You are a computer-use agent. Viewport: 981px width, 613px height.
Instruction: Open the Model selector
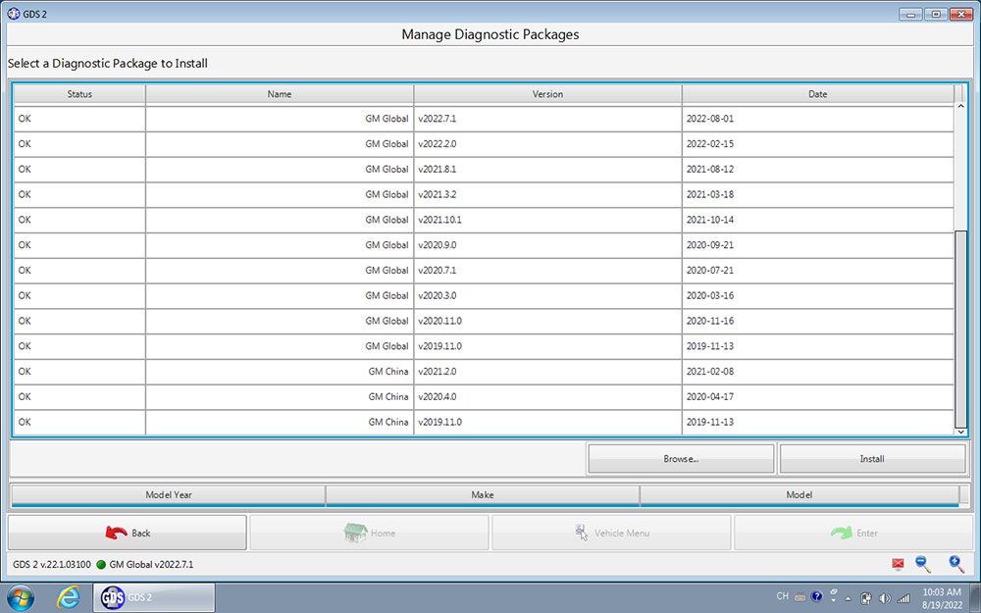tap(799, 494)
